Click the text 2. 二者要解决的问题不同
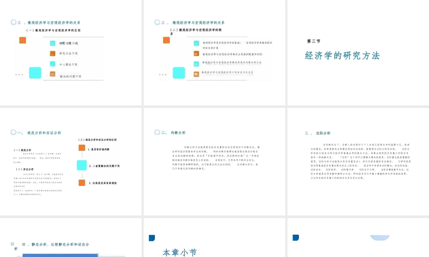The image size is (429, 257). pyautogui.click(x=104, y=166)
